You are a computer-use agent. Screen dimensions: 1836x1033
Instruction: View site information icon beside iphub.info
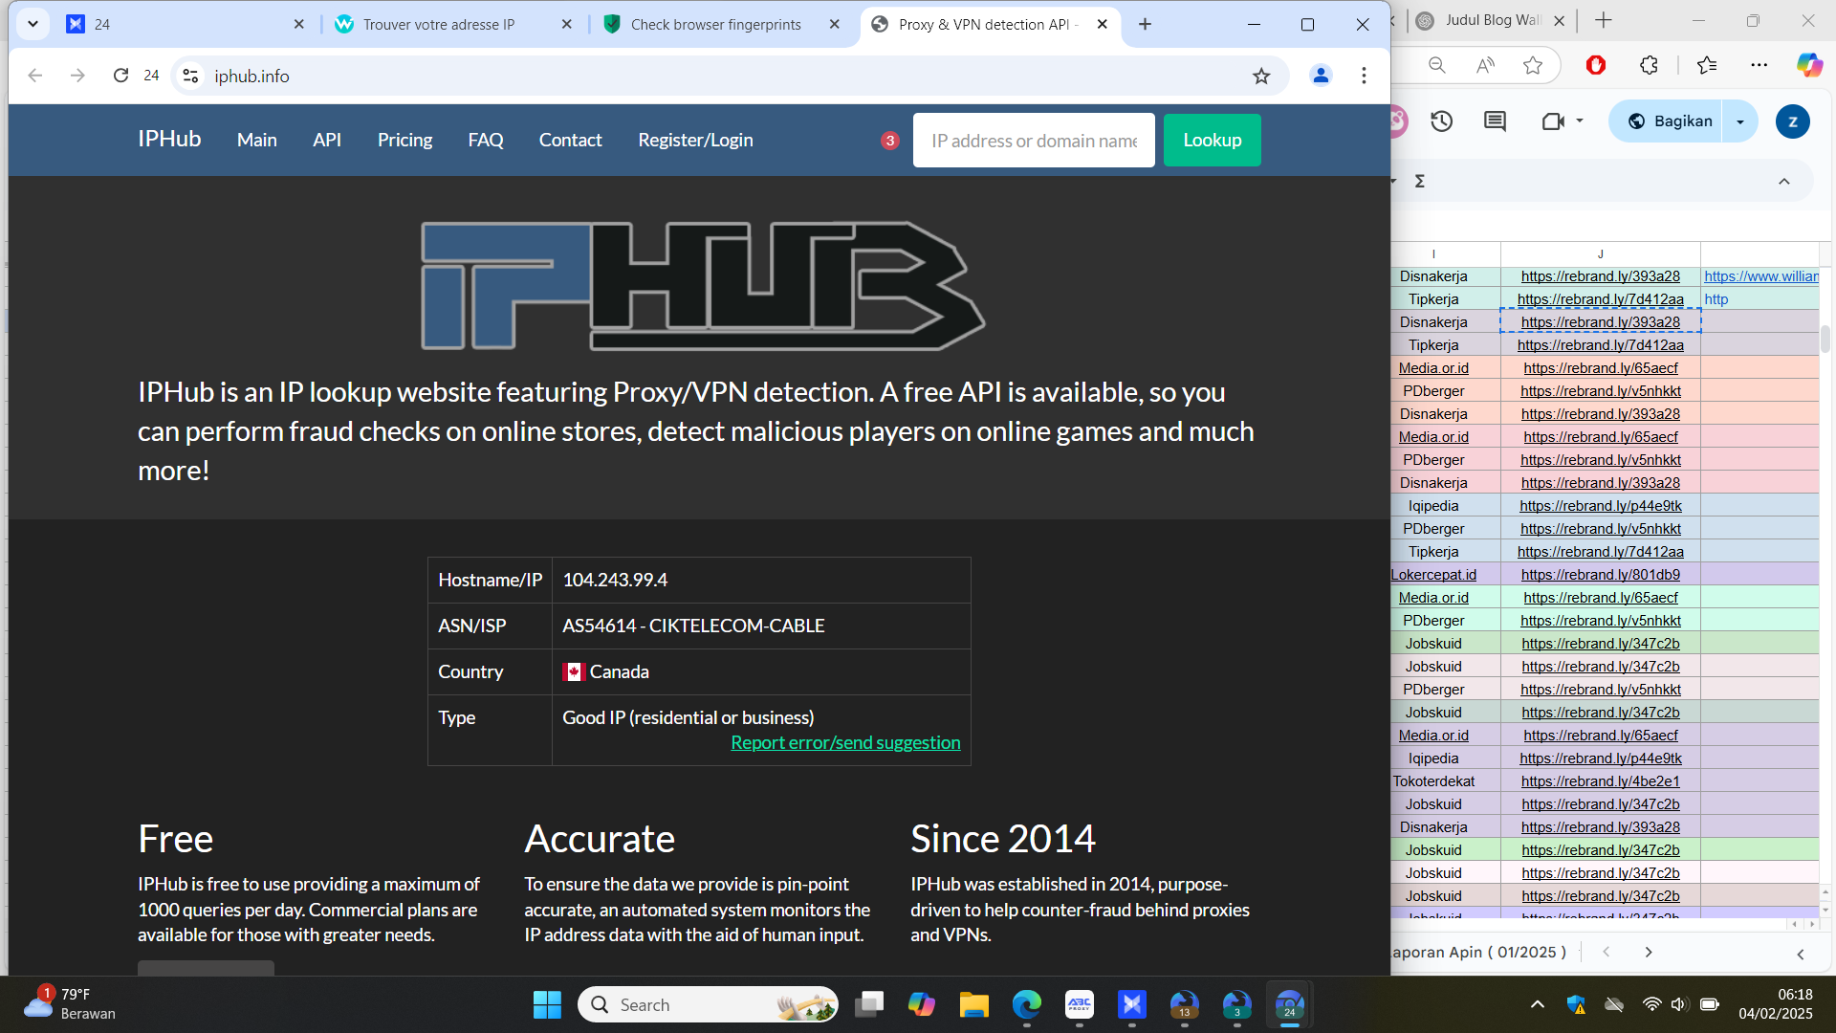[x=191, y=76]
